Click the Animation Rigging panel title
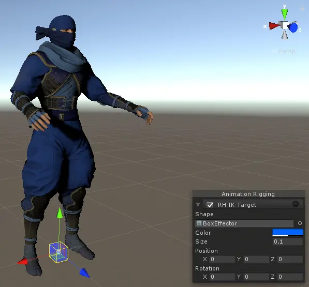 click(248, 194)
